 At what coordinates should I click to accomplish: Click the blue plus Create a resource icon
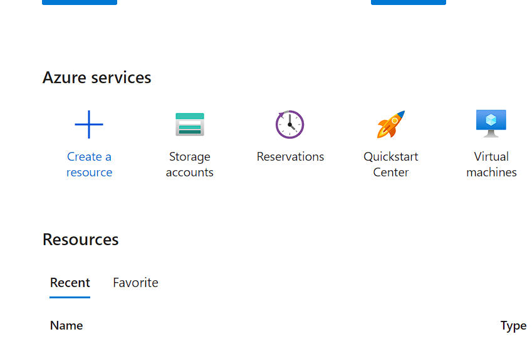coord(89,124)
